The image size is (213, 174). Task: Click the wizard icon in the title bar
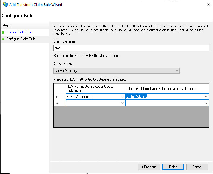coord(5,5)
